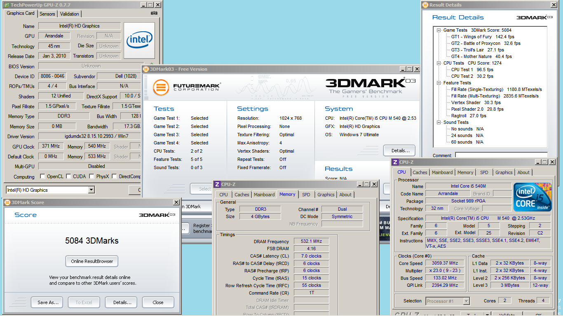
Task: Click the 3DMark03 Free Version title bar icon
Action: click(146, 69)
